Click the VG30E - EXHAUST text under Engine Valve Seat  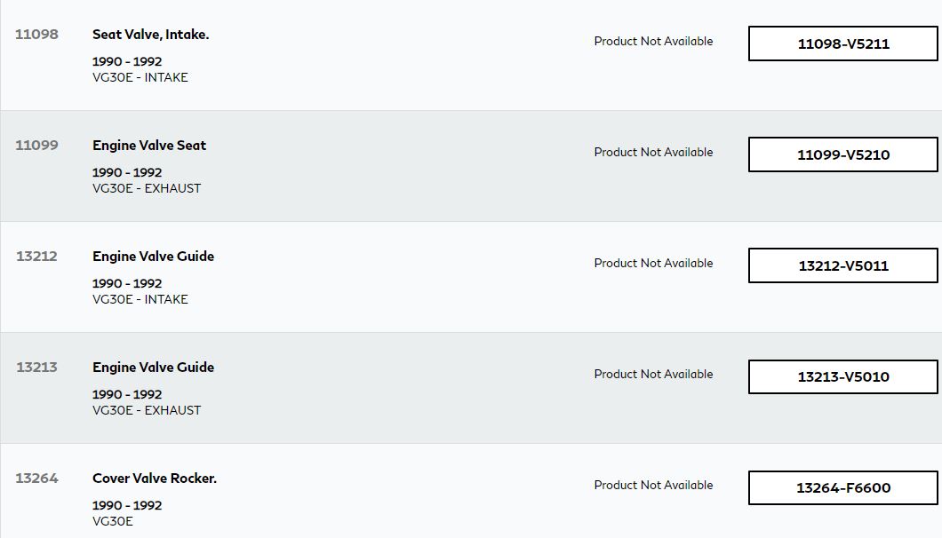[147, 188]
